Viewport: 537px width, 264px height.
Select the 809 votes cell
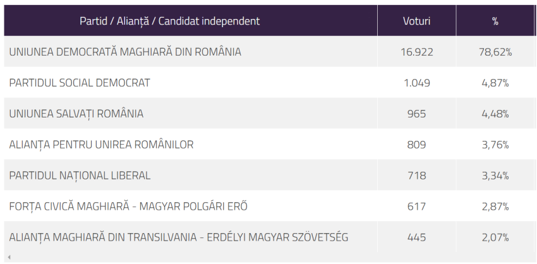coord(416,145)
